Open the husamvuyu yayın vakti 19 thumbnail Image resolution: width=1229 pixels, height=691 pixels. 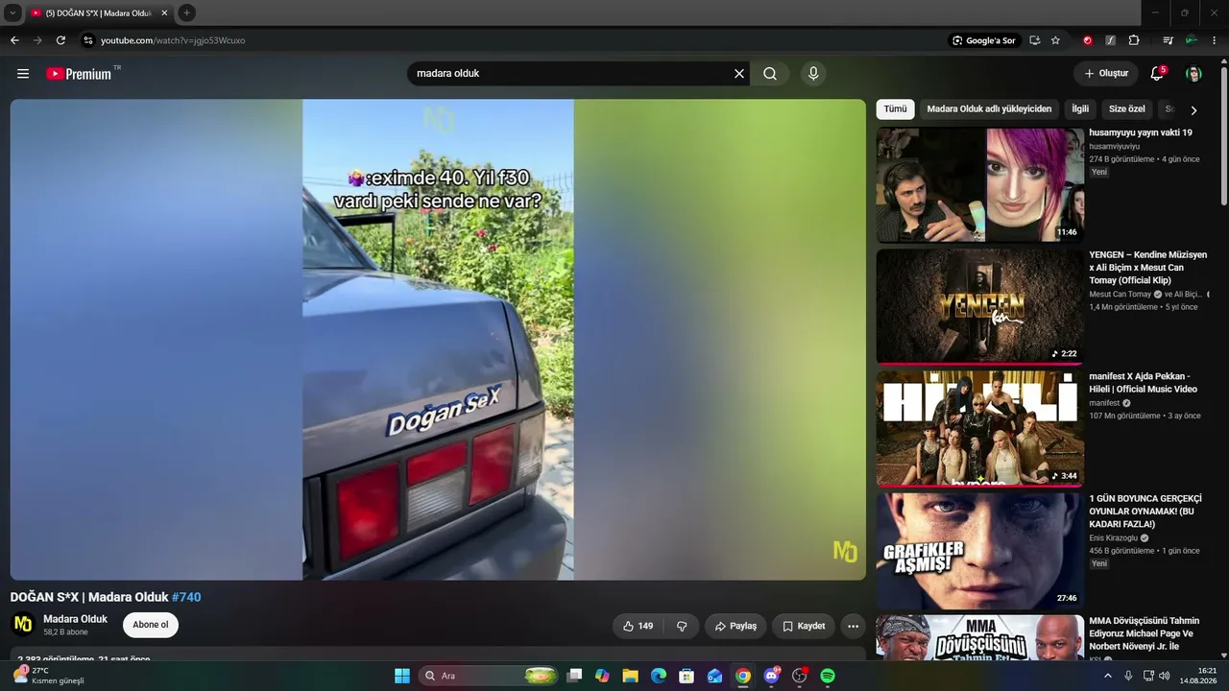click(980, 185)
